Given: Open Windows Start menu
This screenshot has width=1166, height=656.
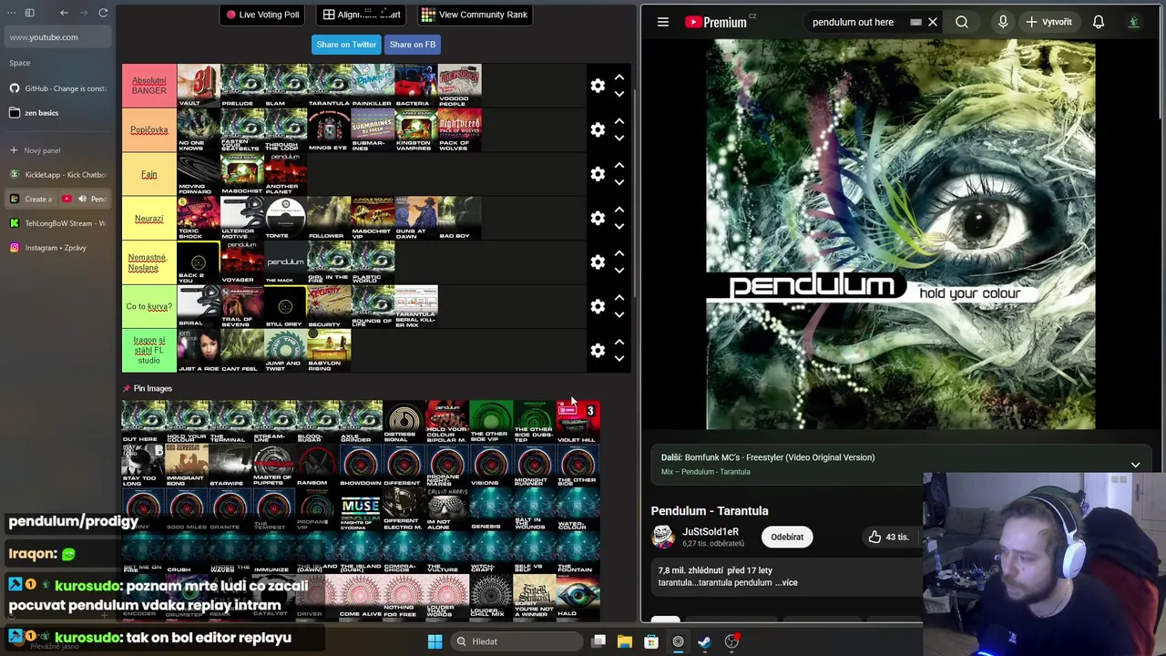Looking at the screenshot, I should pyautogui.click(x=435, y=641).
